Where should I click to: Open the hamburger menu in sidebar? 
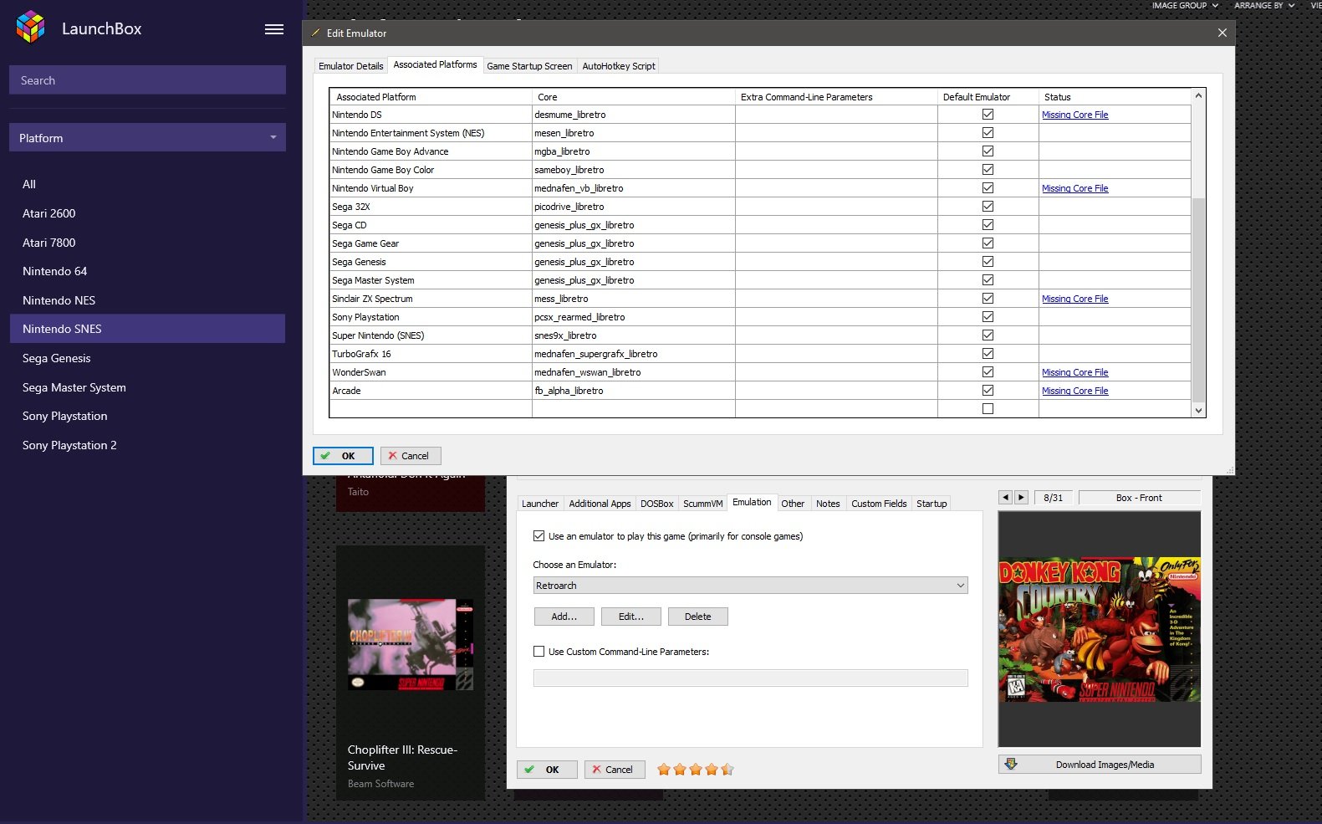[274, 29]
